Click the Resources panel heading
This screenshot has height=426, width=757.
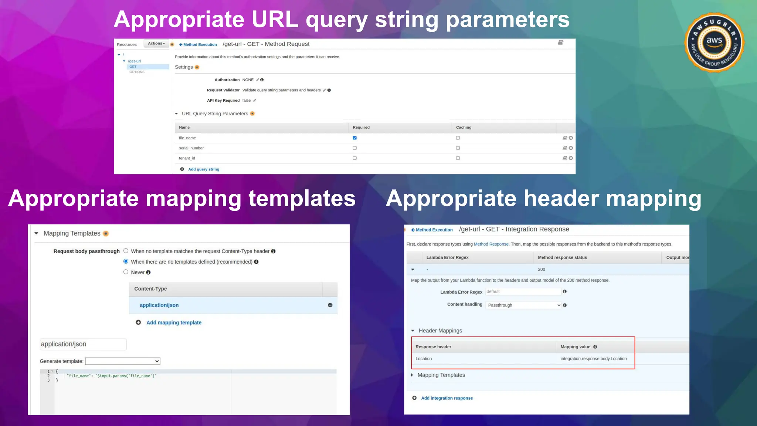point(127,45)
